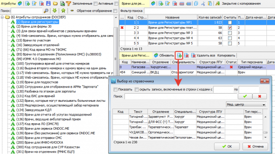Open the Мед. центр dropdown
Viewport: 275px width, 154px height.
246,104
